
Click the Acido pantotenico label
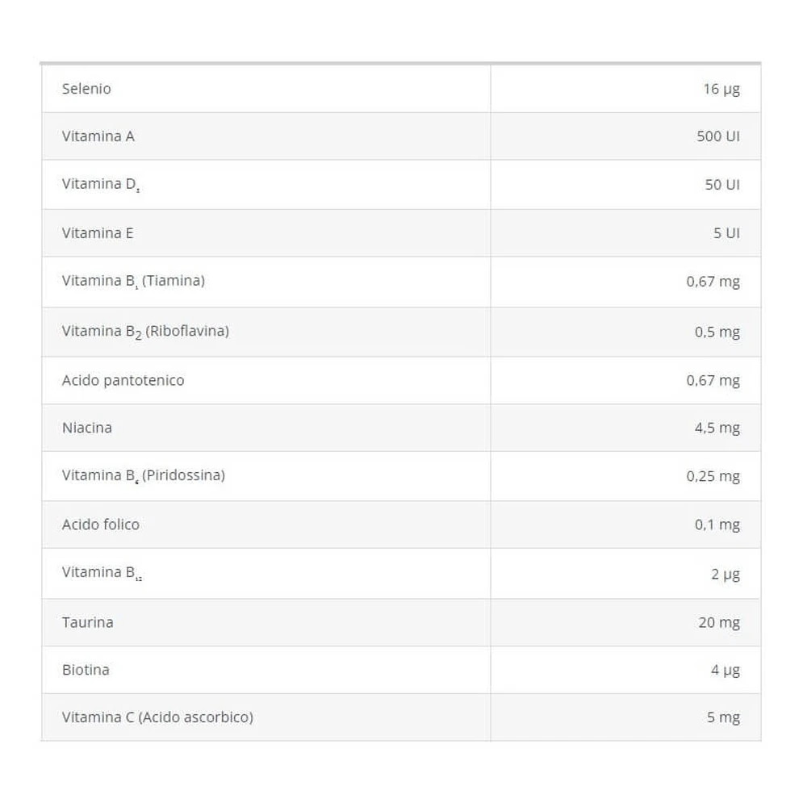pos(123,380)
